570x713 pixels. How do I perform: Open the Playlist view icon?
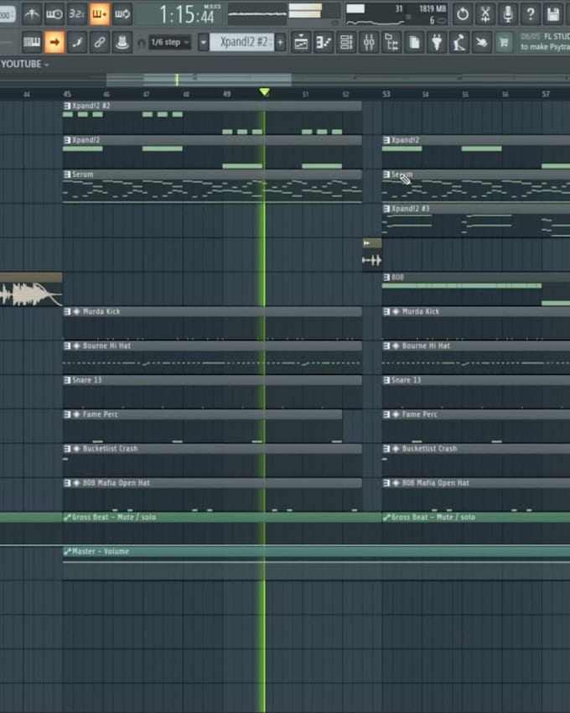click(x=301, y=42)
